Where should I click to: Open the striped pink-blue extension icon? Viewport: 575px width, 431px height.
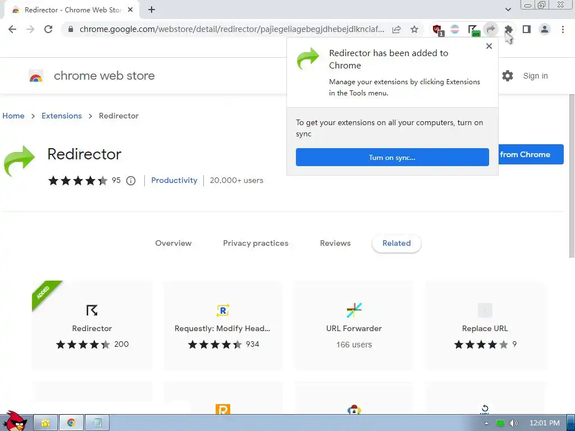point(455,29)
